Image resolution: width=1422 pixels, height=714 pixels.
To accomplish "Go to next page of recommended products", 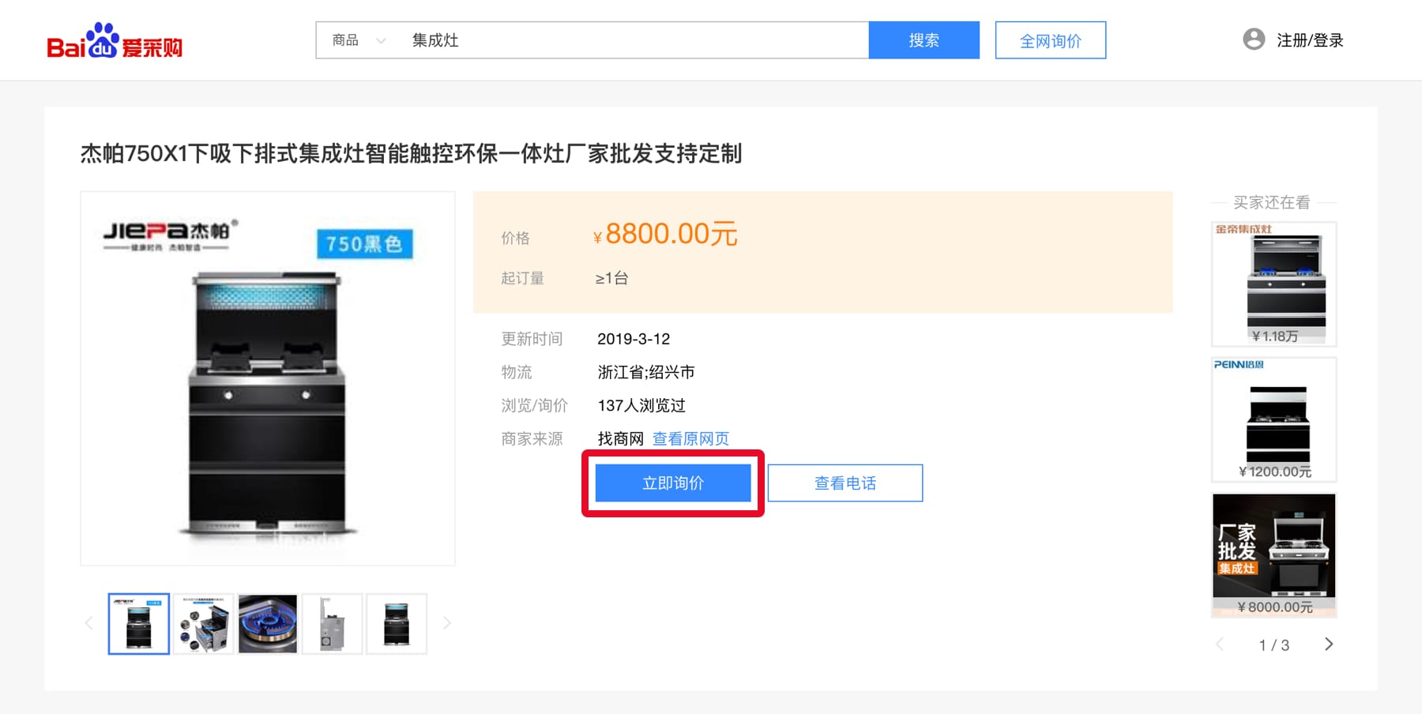I will 1328,644.
